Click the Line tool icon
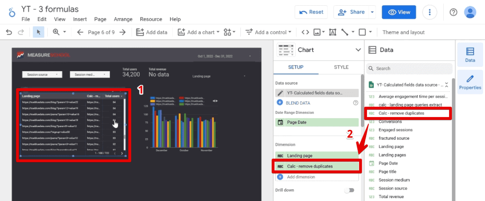Viewport: 485px width, 201px height. coord(345,32)
